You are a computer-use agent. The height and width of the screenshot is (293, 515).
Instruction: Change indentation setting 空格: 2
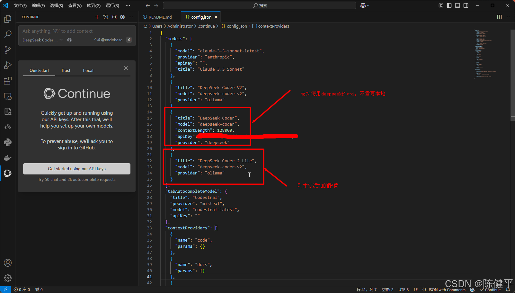tap(387, 289)
